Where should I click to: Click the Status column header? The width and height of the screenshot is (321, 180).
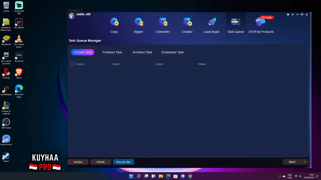202,64
